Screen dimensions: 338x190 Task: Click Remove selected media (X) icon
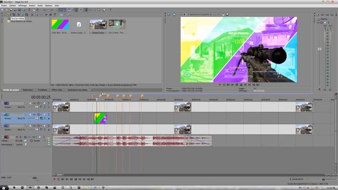coord(32,15)
